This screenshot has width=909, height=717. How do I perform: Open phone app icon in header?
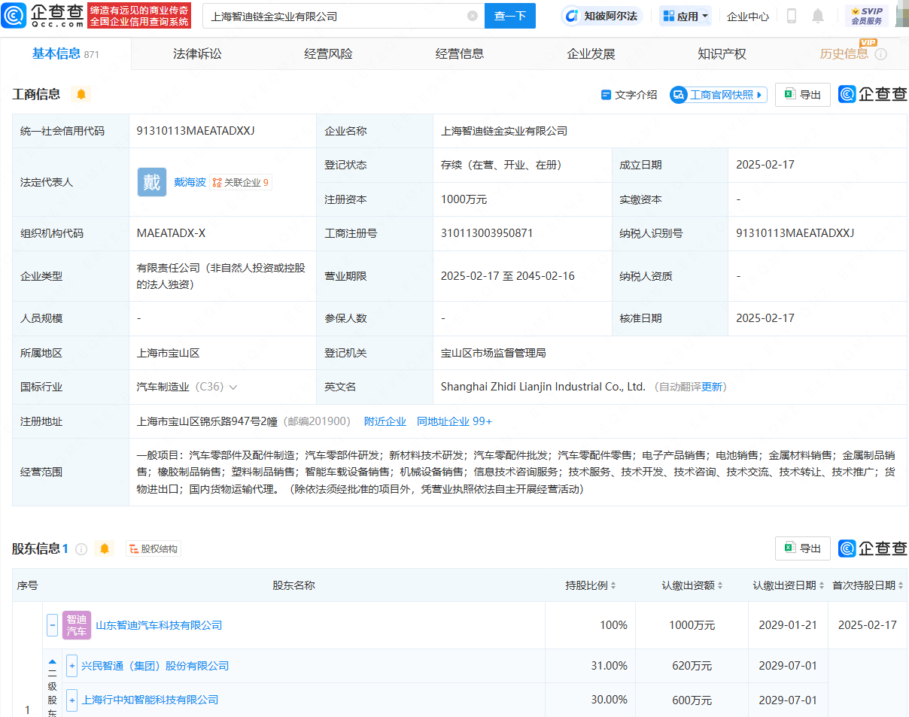tap(792, 16)
